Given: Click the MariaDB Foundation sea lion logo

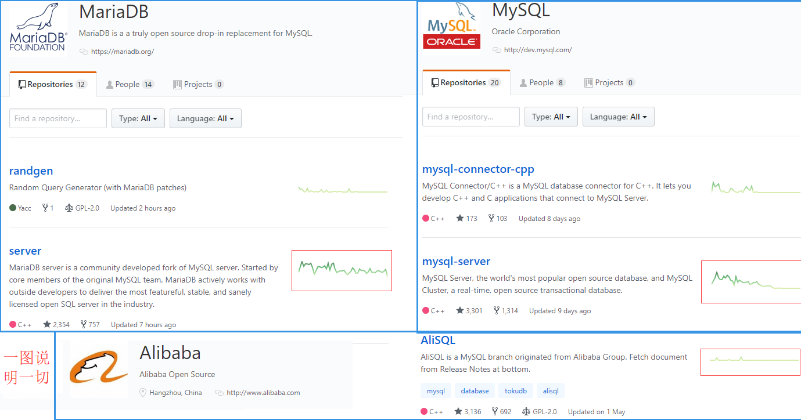Looking at the screenshot, I should pyautogui.click(x=38, y=28).
